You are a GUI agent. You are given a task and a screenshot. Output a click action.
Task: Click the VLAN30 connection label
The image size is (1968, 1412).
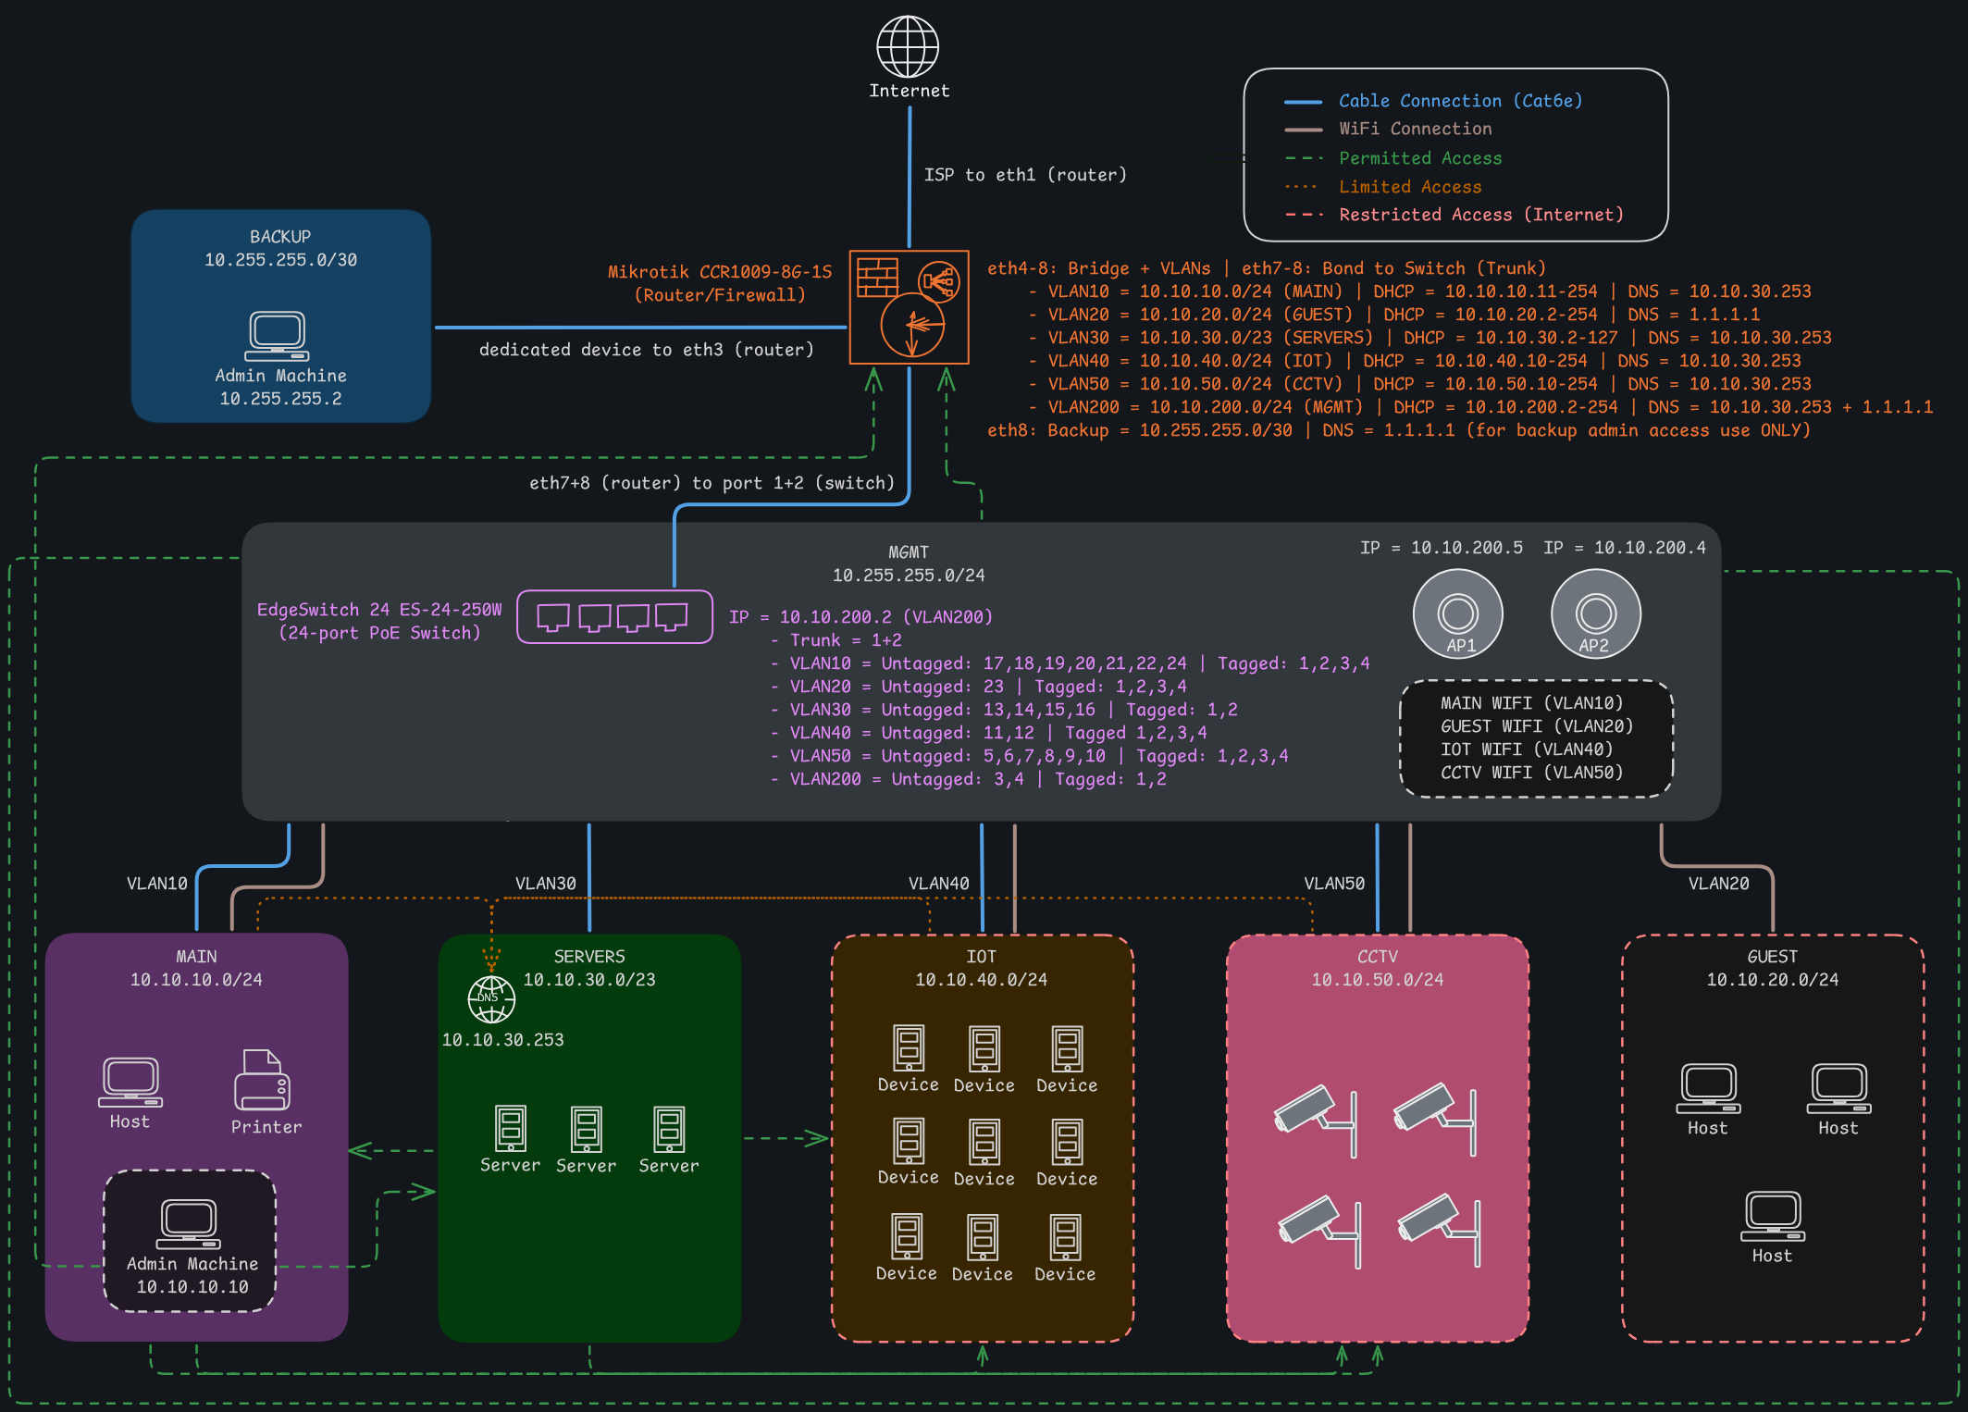pos(545,884)
